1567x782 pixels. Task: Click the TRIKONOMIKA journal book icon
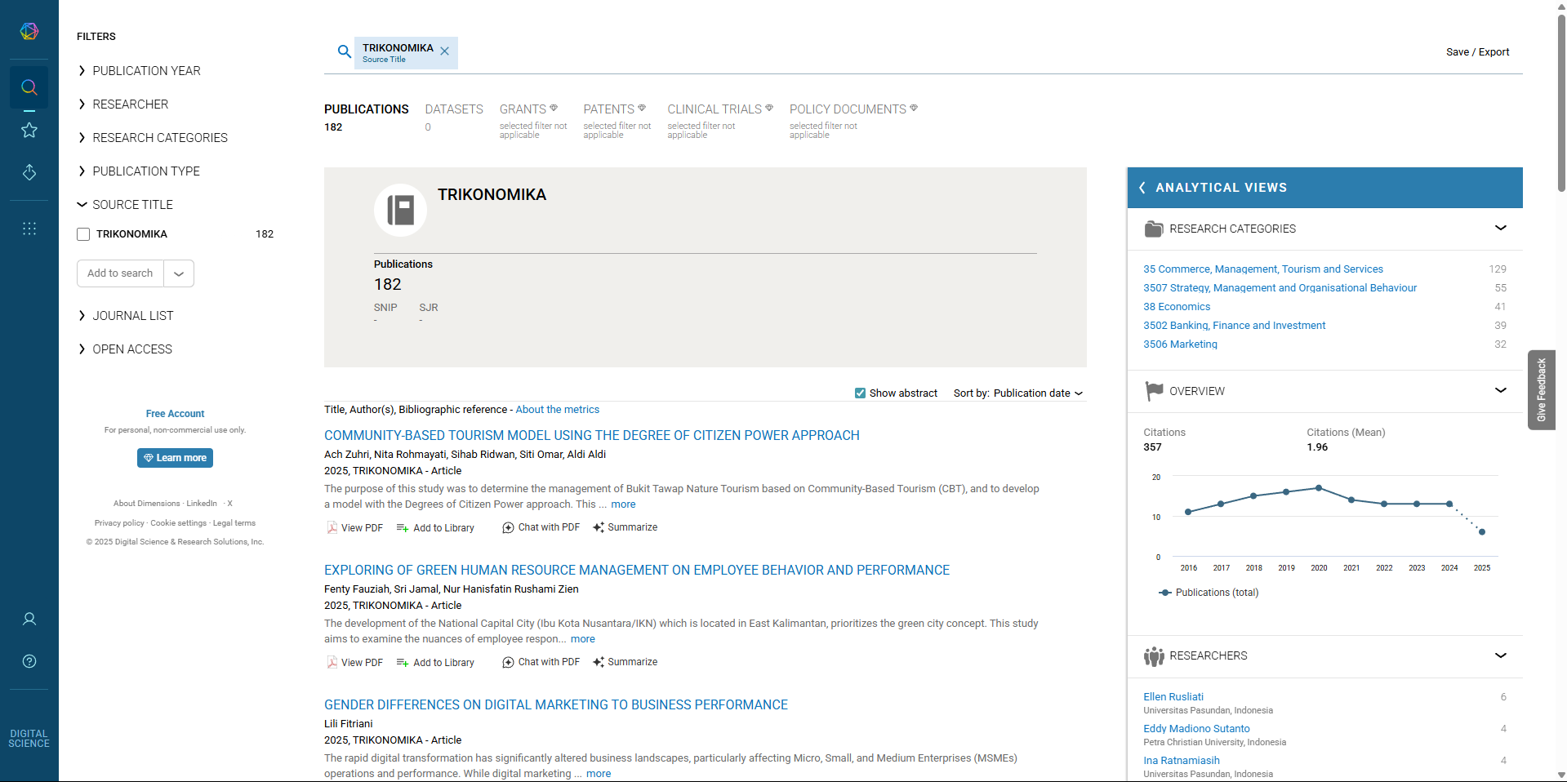click(400, 210)
